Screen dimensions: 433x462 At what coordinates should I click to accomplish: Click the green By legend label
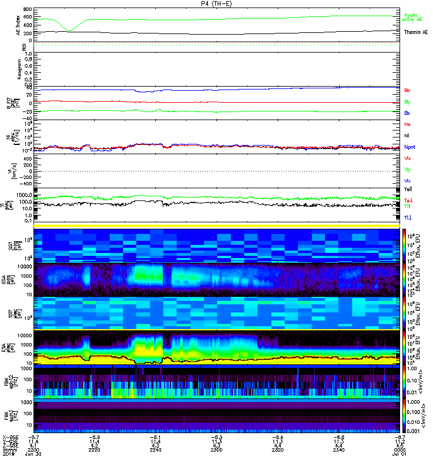point(407,102)
